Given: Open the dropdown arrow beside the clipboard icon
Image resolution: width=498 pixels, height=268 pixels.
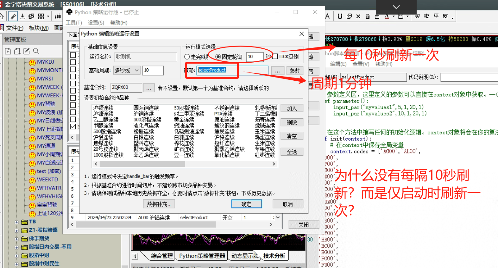Looking at the screenshot, I should pyautogui.click(x=407, y=16).
